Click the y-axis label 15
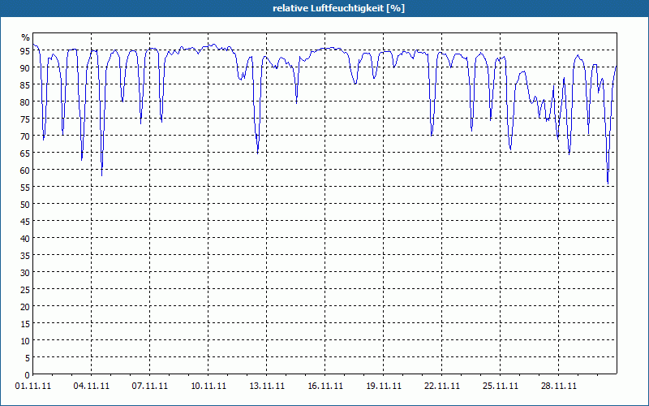Viewport: 649px width, 406px height. [x=25, y=323]
